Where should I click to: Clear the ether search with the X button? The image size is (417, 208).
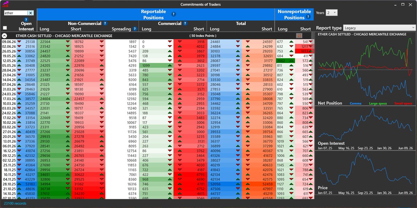point(30,13)
